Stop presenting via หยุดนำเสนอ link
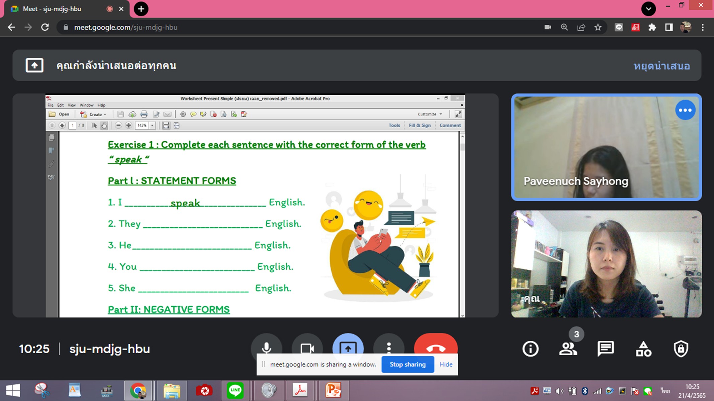Image resolution: width=714 pixels, height=401 pixels. 661,66
